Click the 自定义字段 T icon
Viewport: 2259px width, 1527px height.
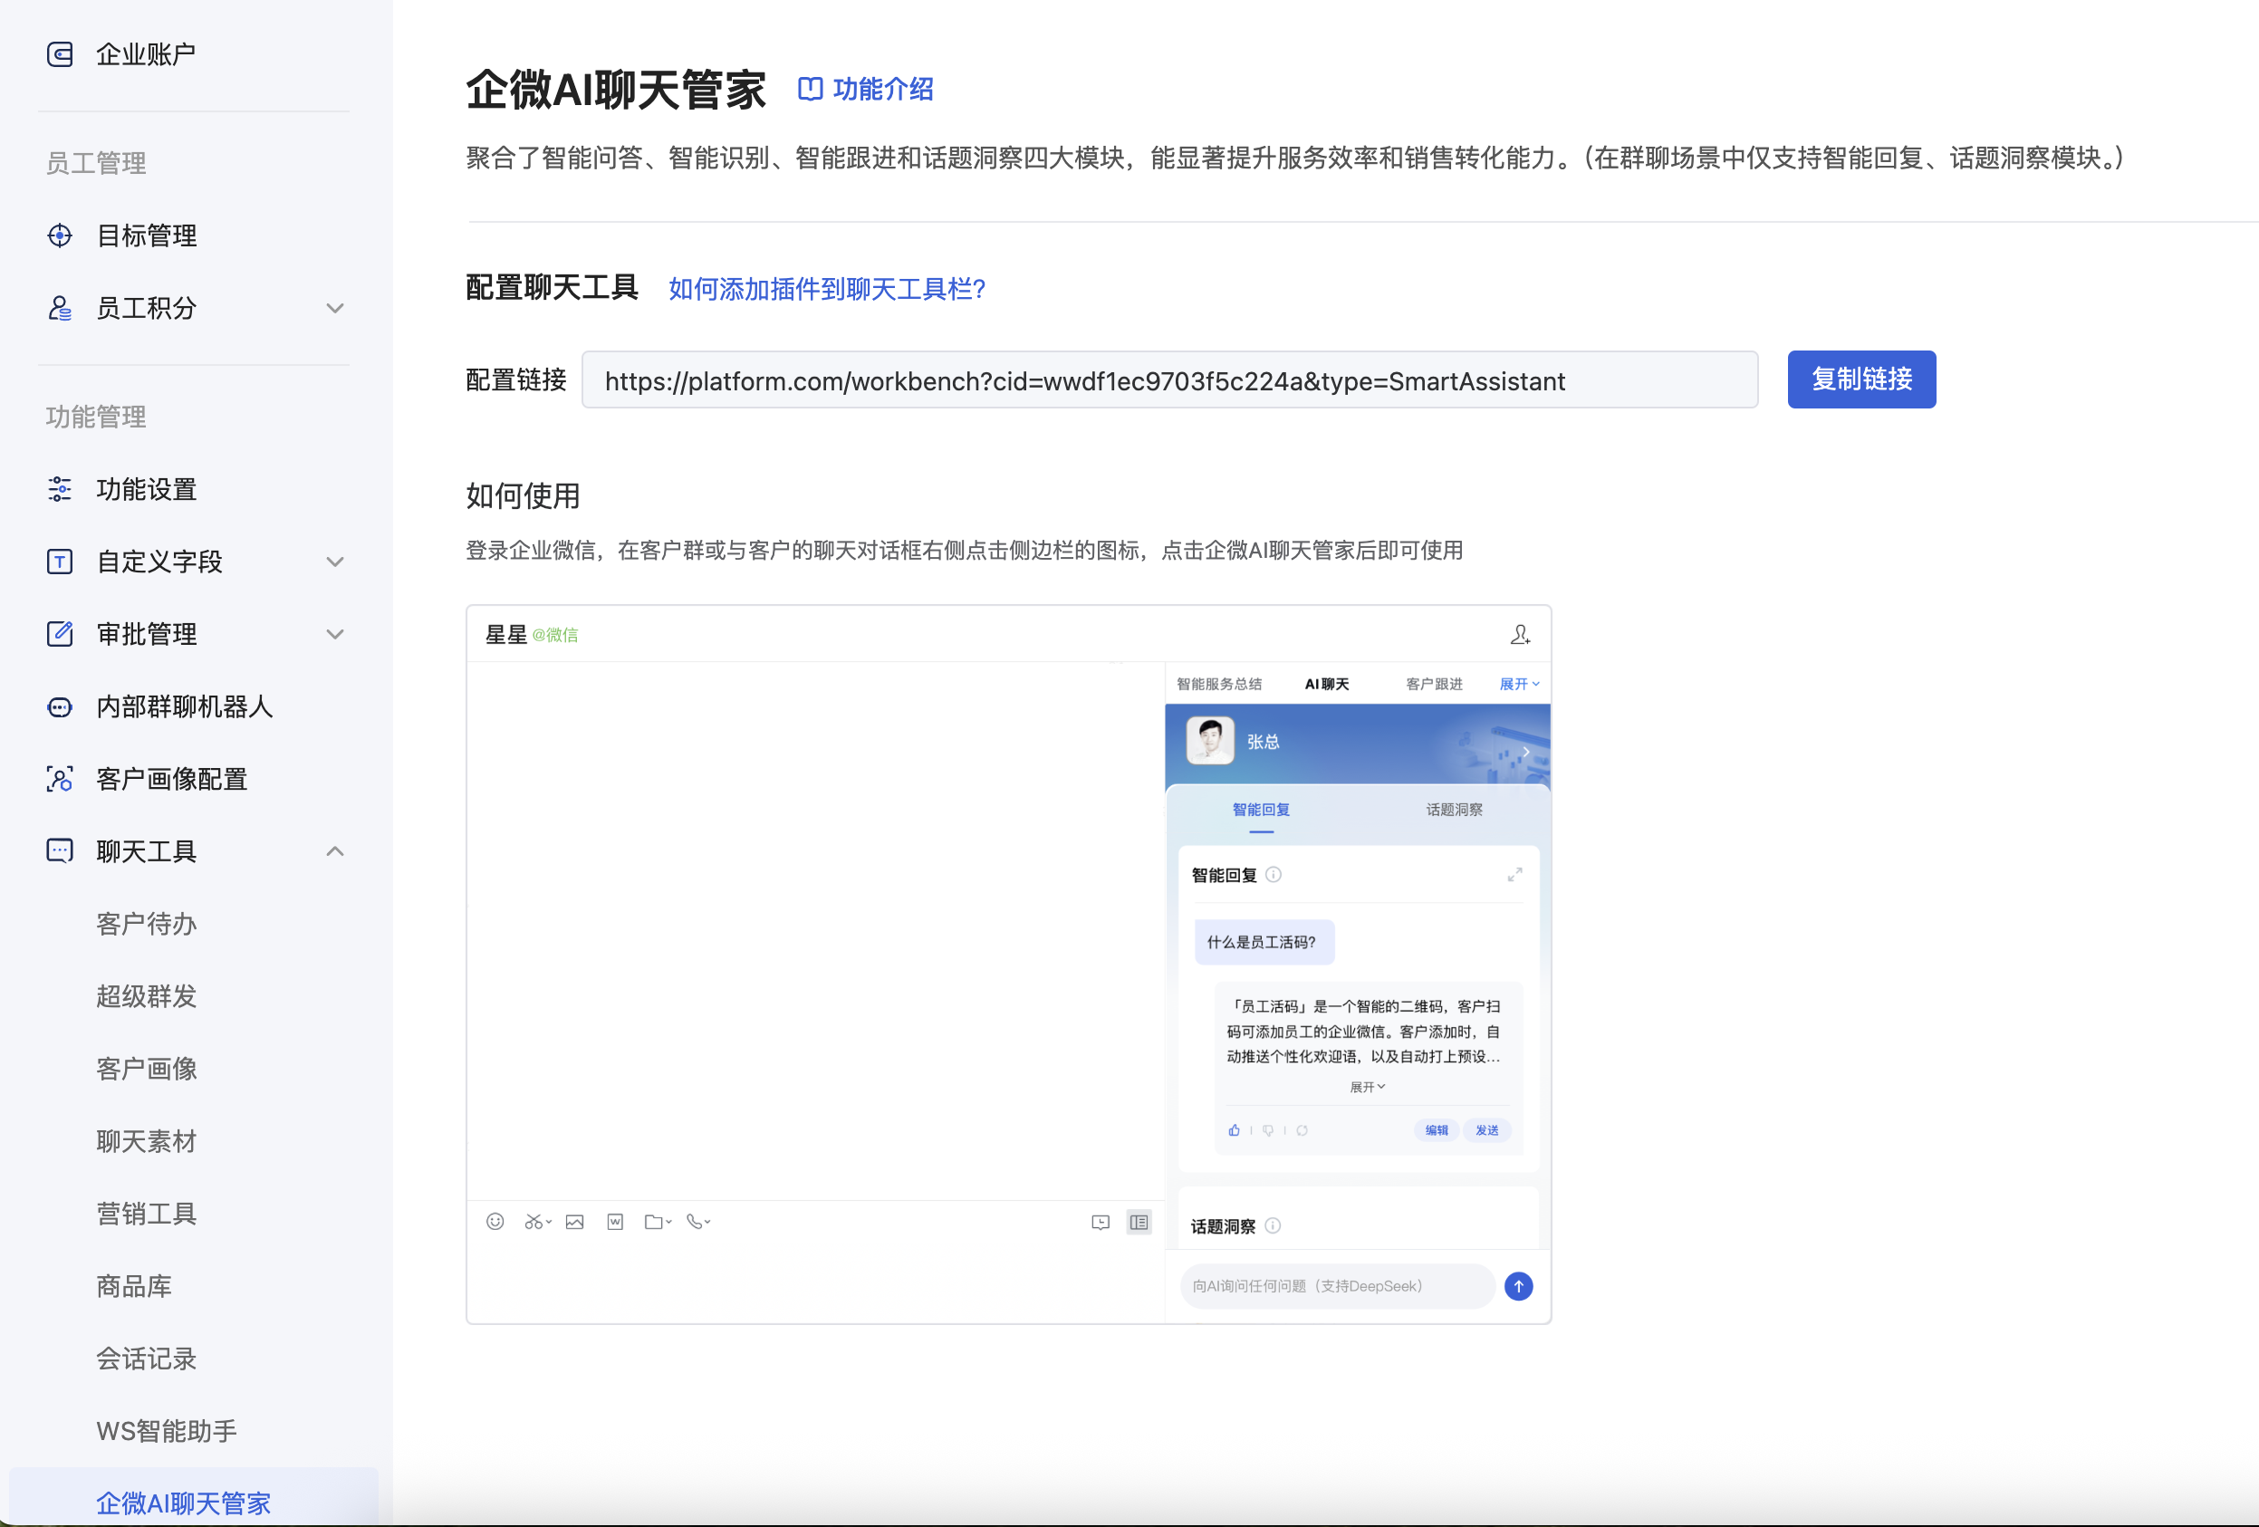[61, 562]
